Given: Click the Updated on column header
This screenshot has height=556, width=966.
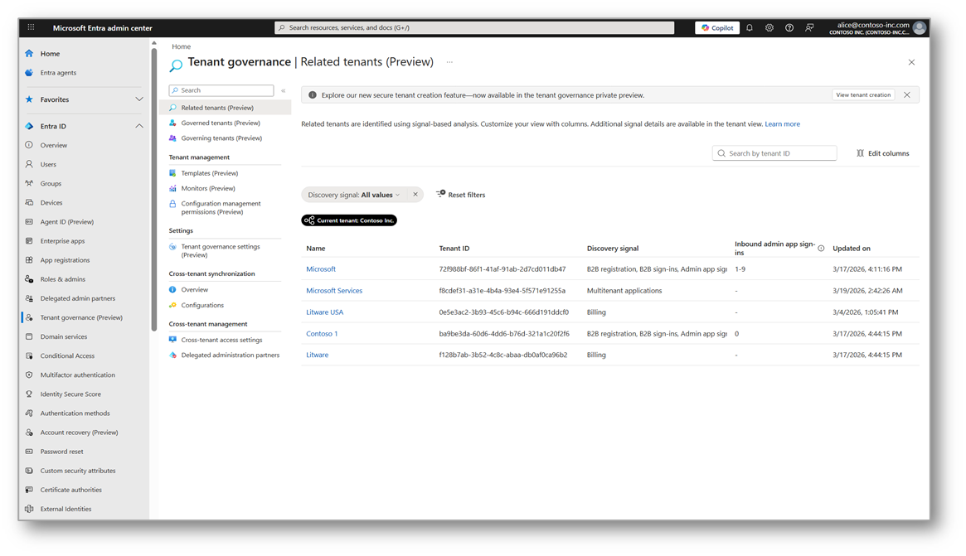Looking at the screenshot, I should (852, 248).
